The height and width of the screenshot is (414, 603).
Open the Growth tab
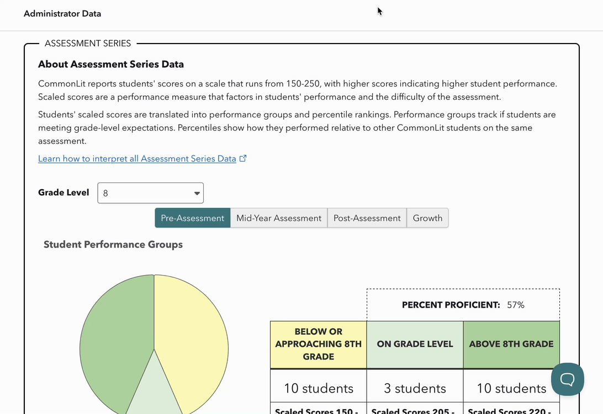(x=427, y=218)
